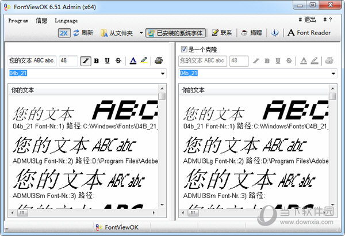This screenshot has width=345, height=236.
Task: Click left pane vertical scrollbar thumb
Action: [x=162, y=96]
